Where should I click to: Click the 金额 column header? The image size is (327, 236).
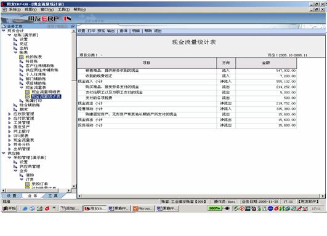tap(266, 63)
